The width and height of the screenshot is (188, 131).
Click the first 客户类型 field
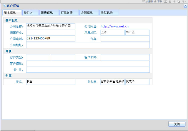pos(38,57)
